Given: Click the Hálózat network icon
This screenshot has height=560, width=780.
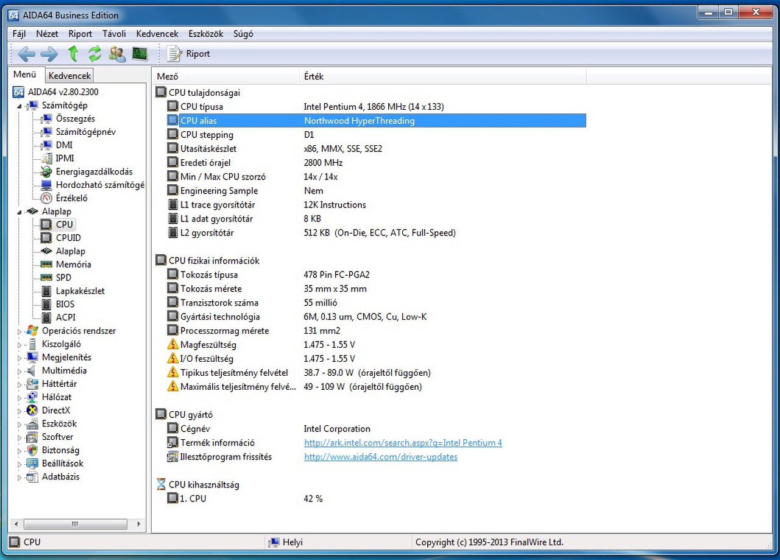Looking at the screenshot, I should (32, 397).
